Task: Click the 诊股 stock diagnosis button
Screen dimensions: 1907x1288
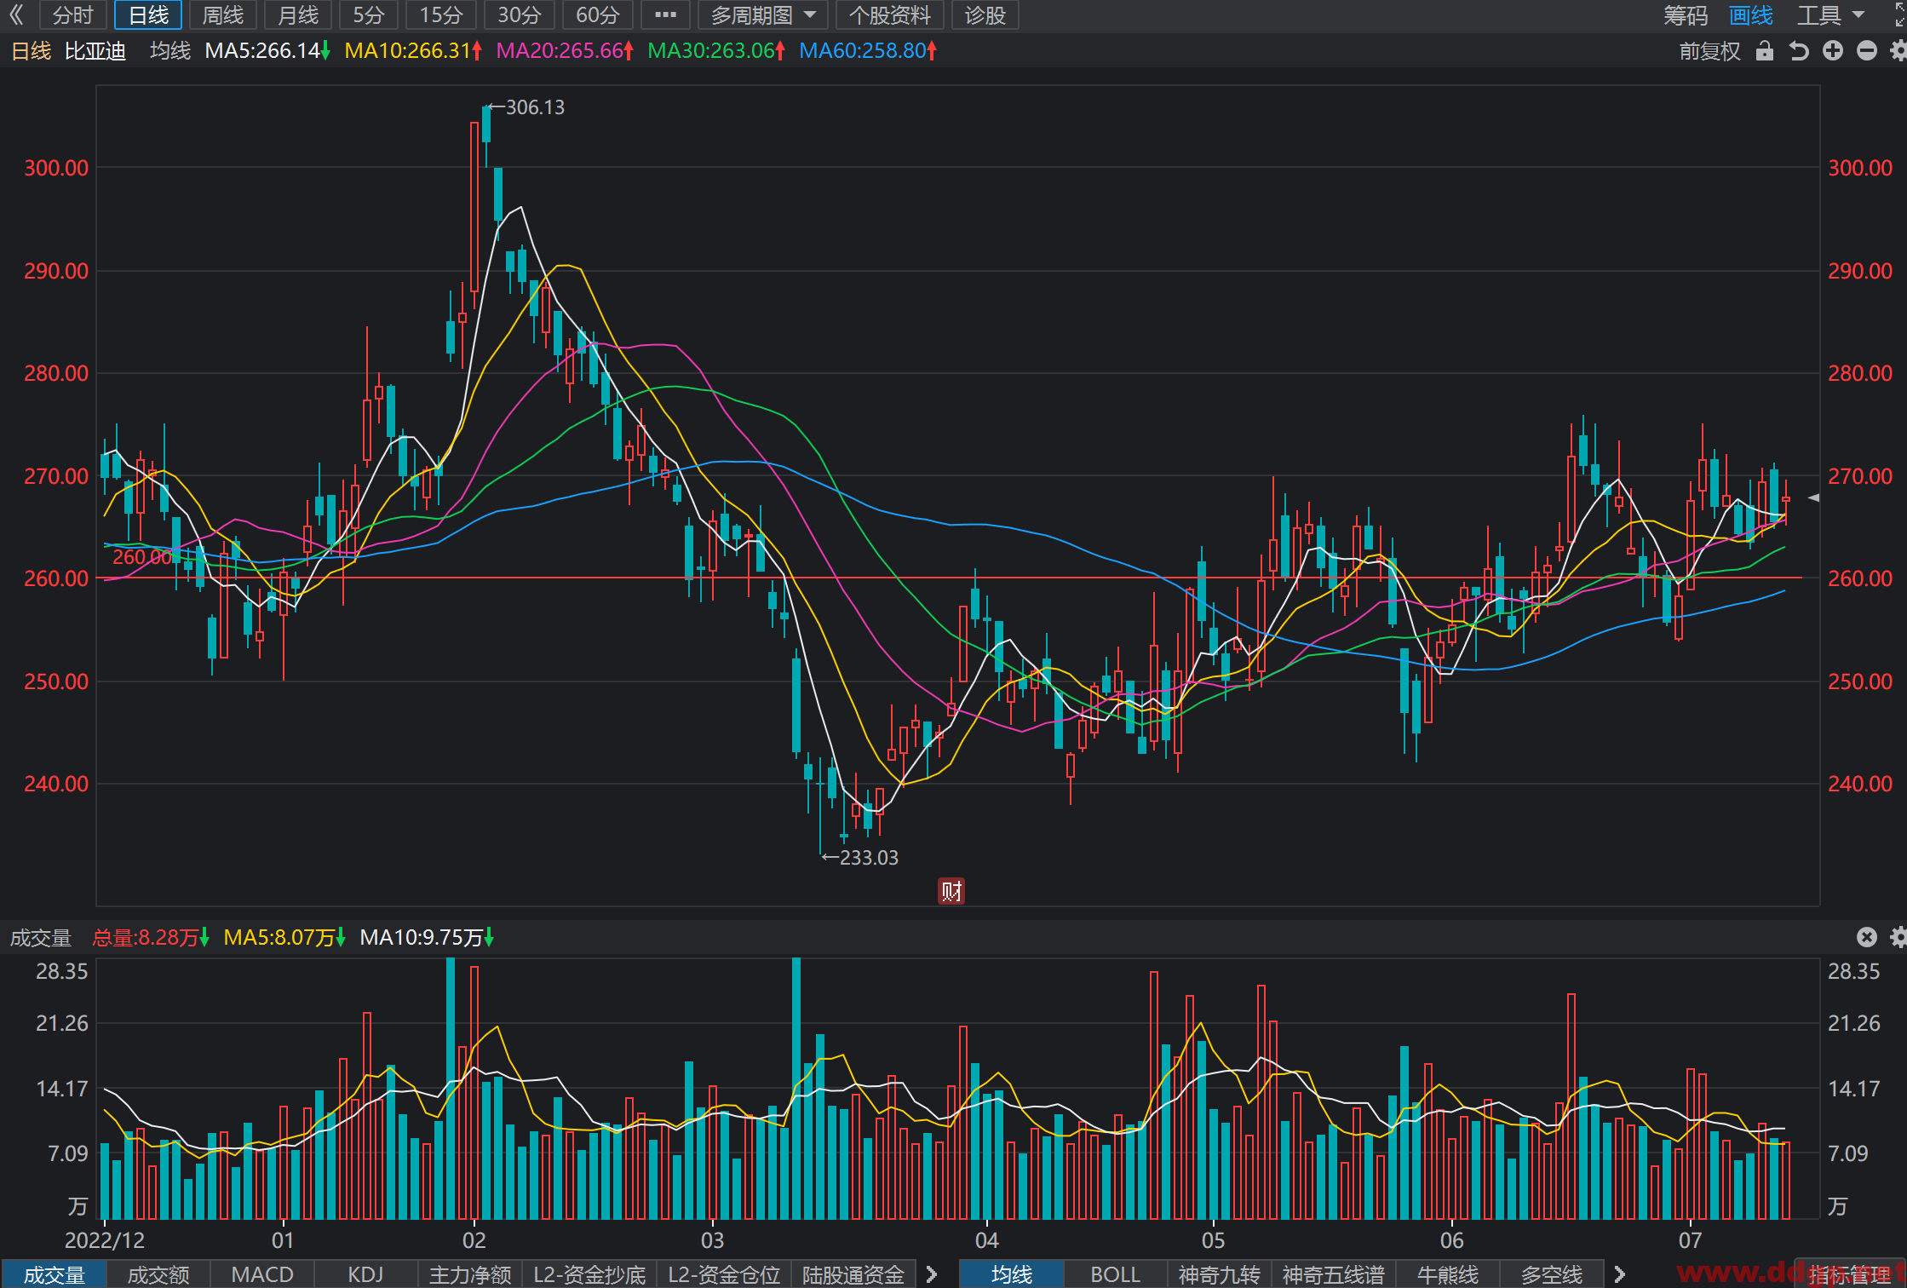Action: coord(985,15)
